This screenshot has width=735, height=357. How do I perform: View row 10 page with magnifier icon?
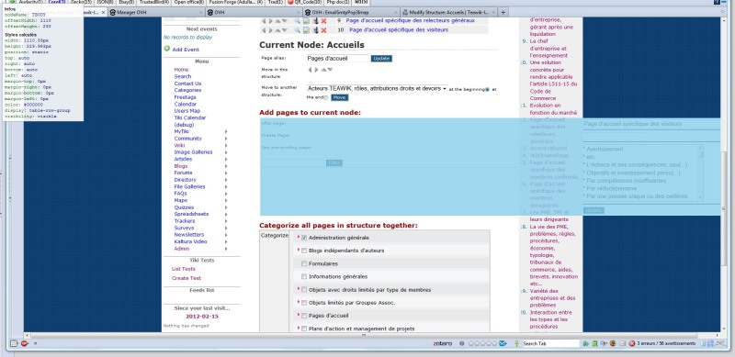pos(297,30)
